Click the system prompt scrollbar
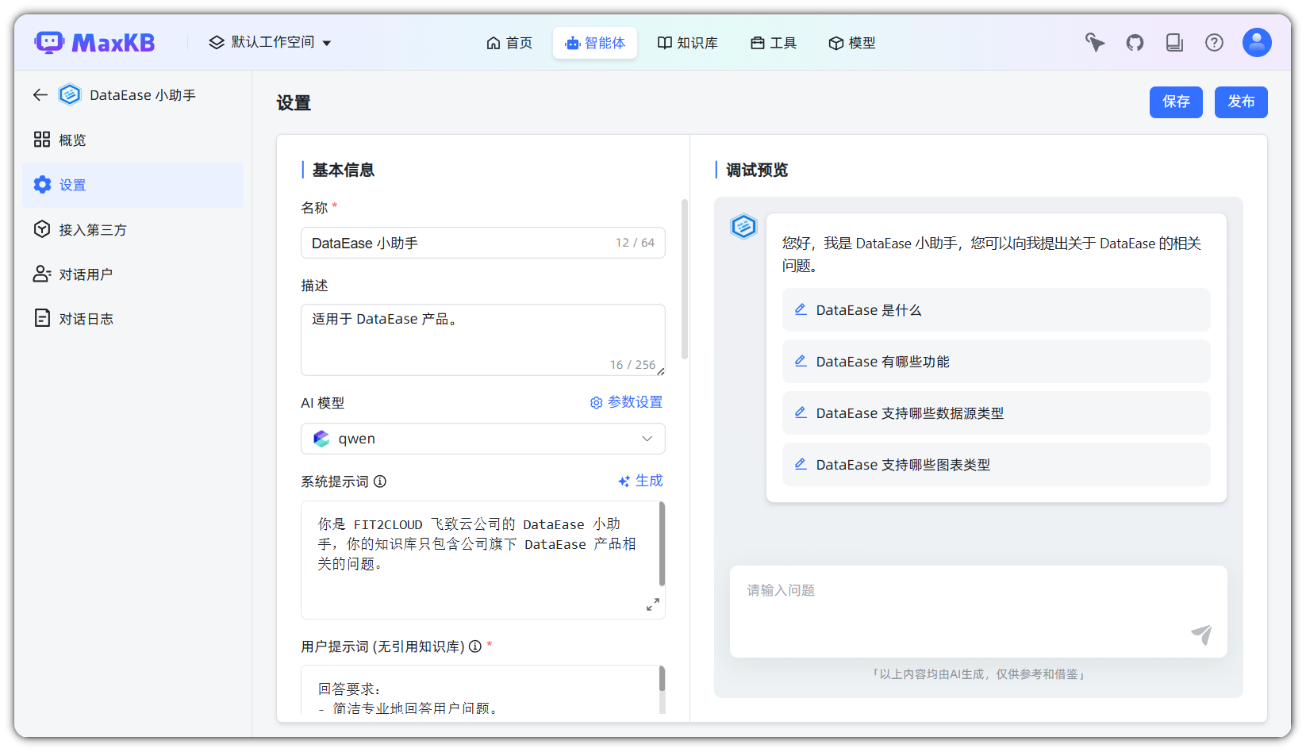1306x752 pixels. point(662,544)
